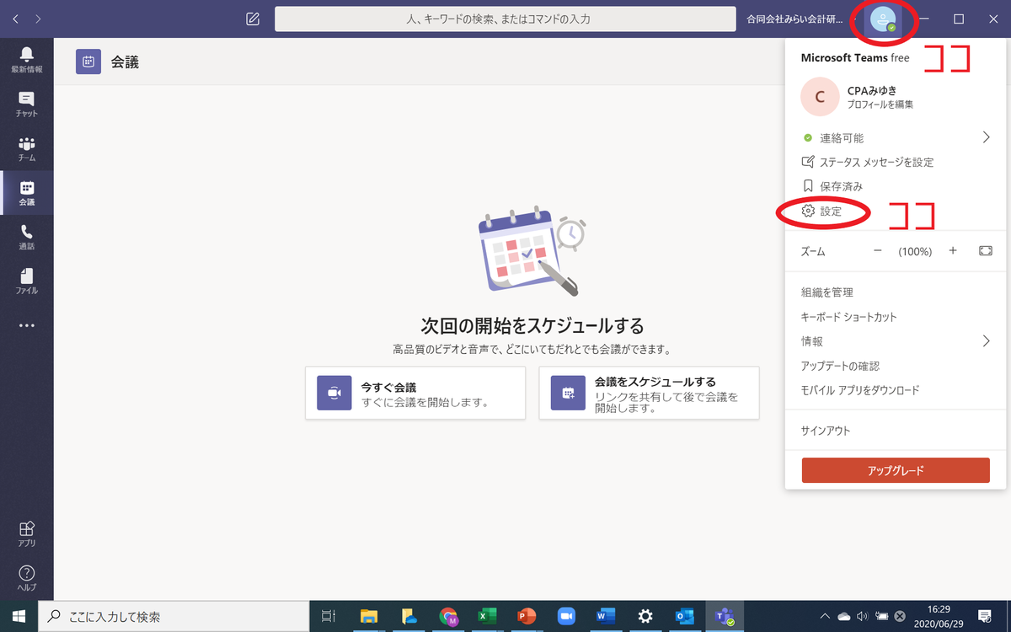Open the notification center icon
The width and height of the screenshot is (1011, 632).
[x=983, y=616]
